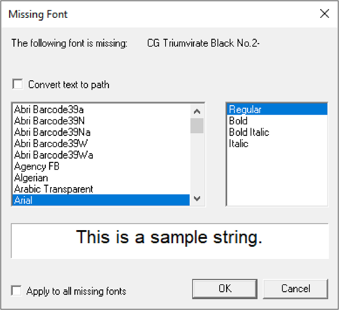
Task: Pick the Italic font style
Action: [x=239, y=143]
